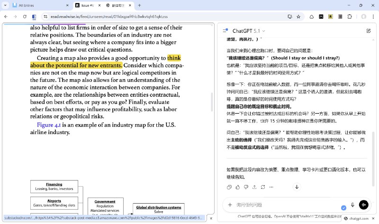Open the cloud-shaped extension icon
The width and height of the screenshot is (379, 224).
312,17
